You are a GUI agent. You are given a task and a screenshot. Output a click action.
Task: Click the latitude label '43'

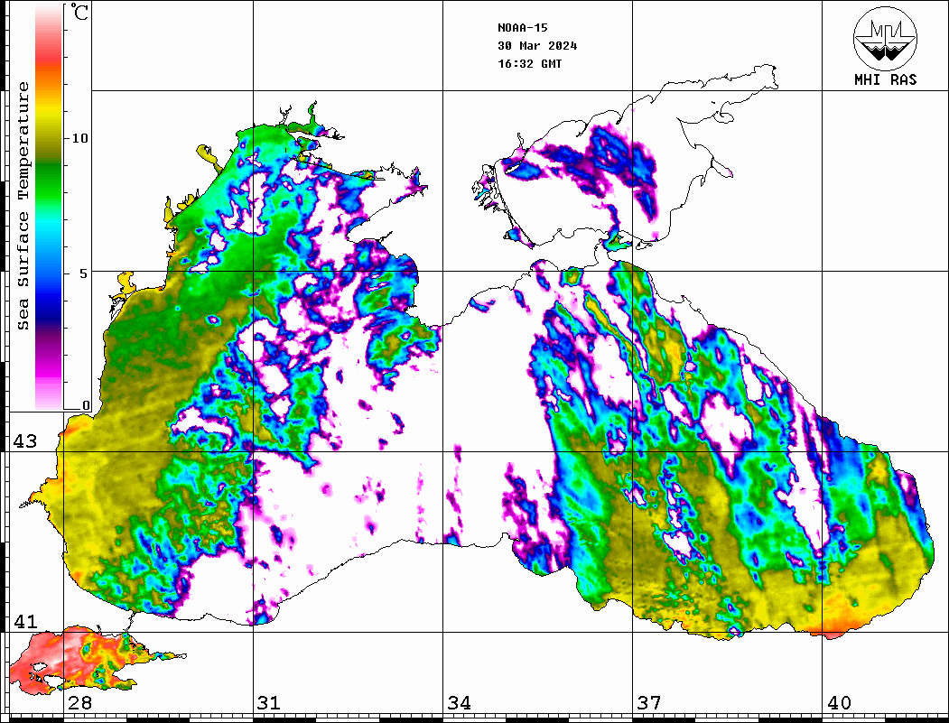24,441
